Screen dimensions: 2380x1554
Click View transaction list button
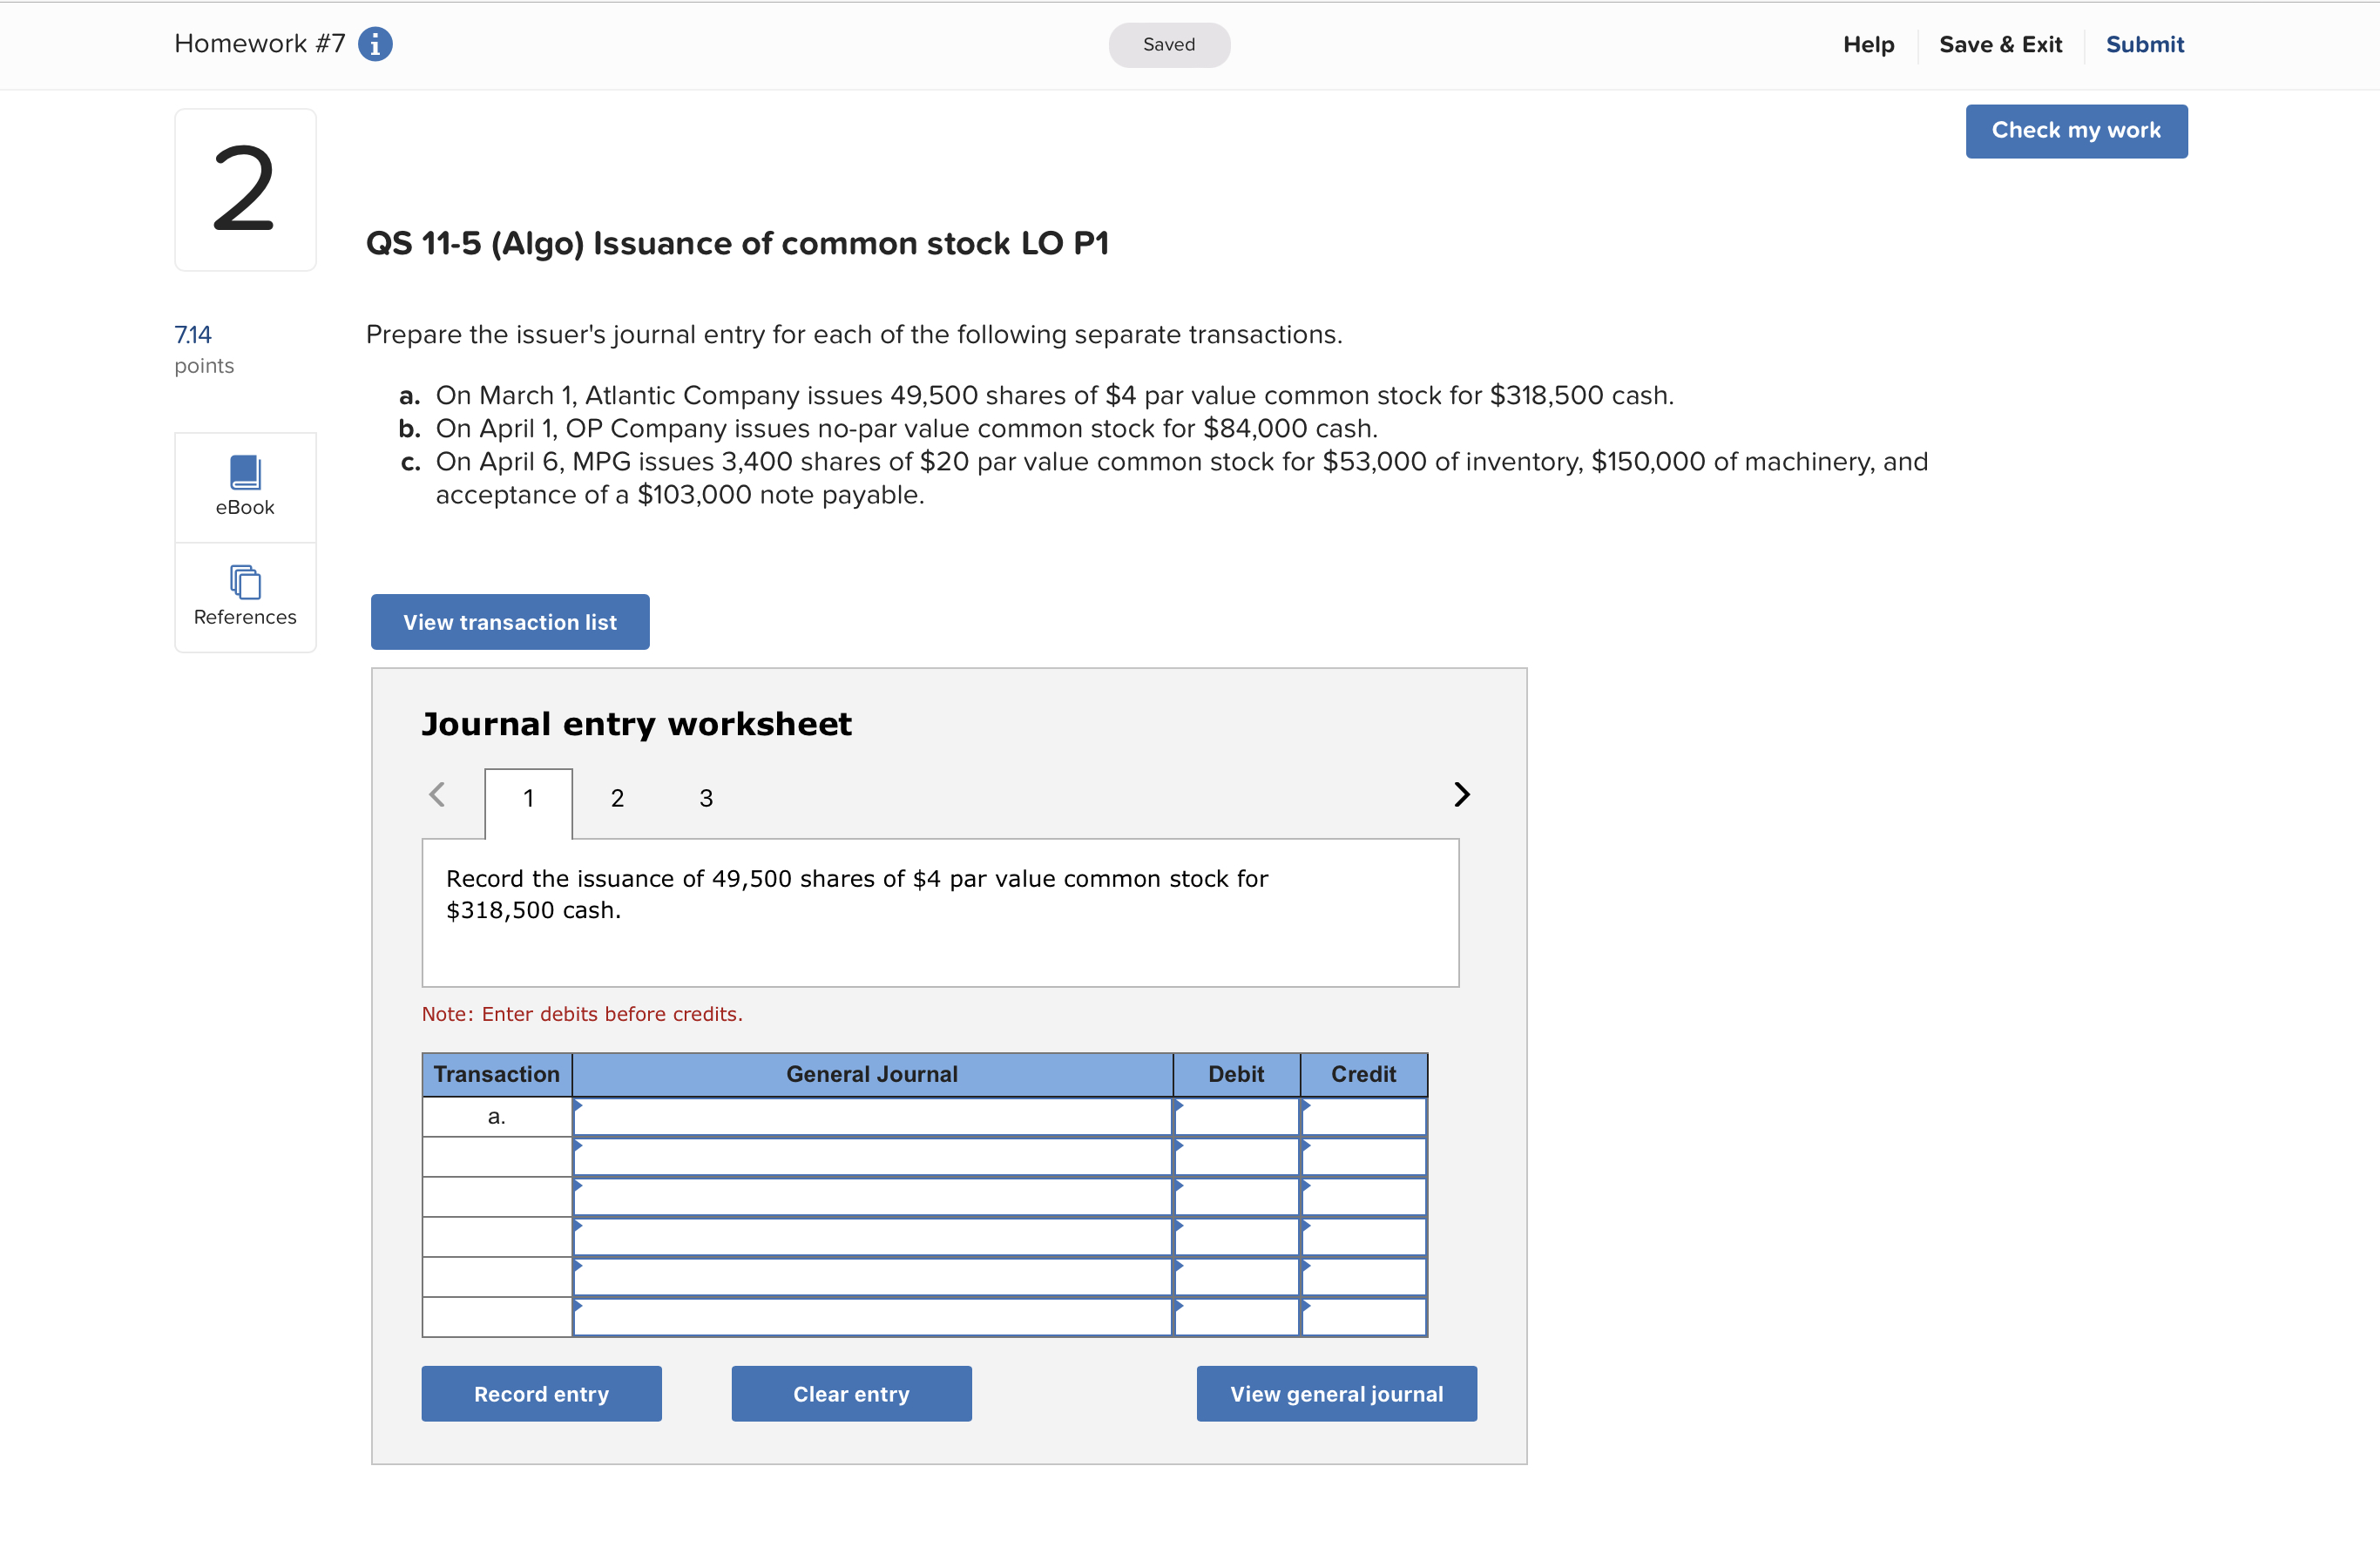pos(510,622)
